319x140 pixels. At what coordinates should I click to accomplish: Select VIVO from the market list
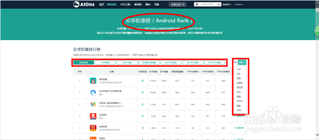(239, 110)
